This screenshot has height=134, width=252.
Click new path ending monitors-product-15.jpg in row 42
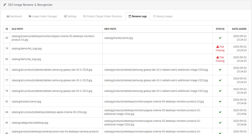tap(154, 102)
